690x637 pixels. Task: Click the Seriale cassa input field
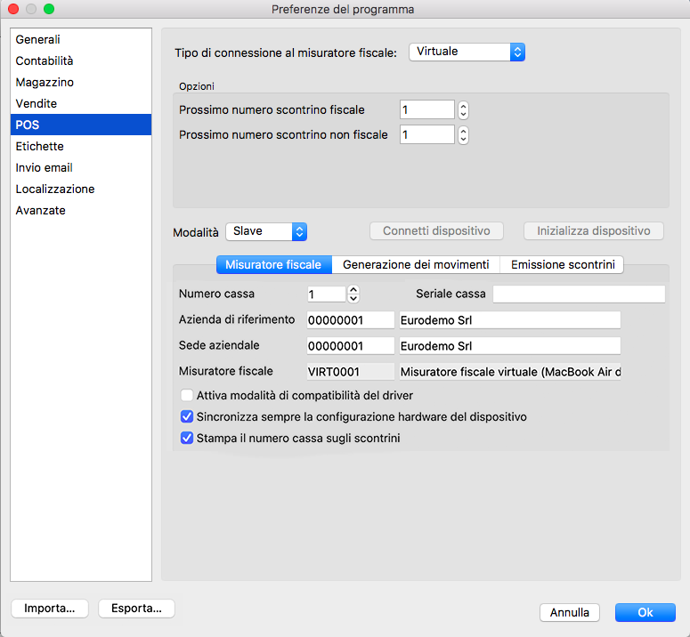(579, 294)
